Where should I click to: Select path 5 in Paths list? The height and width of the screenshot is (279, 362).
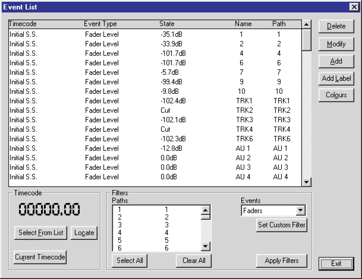coord(157,240)
